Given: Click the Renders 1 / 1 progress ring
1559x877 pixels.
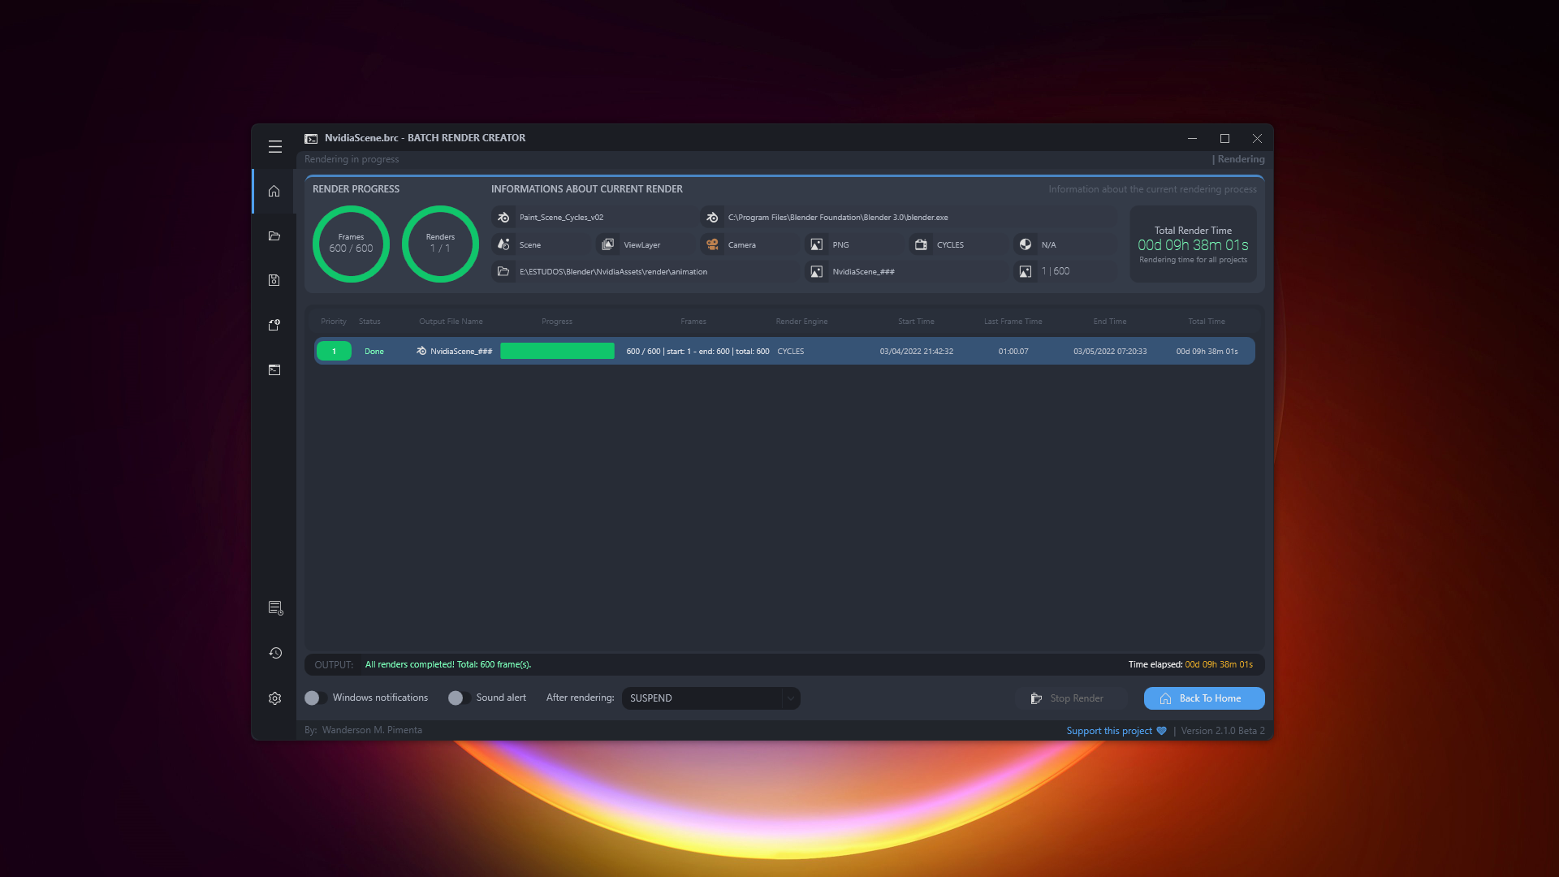Looking at the screenshot, I should (x=440, y=244).
